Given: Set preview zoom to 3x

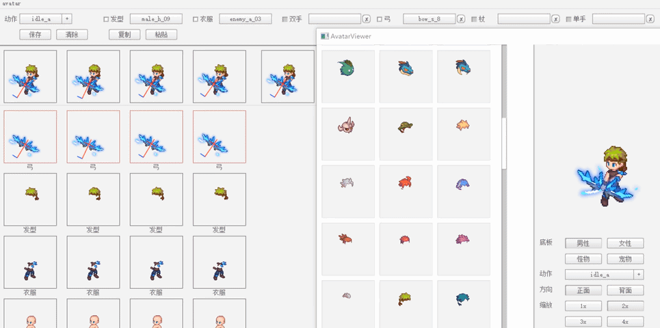Looking at the screenshot, I should 583,322.
